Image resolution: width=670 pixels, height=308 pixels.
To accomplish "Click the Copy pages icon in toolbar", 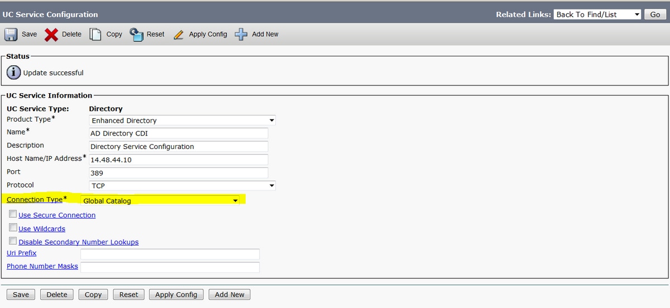I will pyautogui.click(x=95, y=35).
